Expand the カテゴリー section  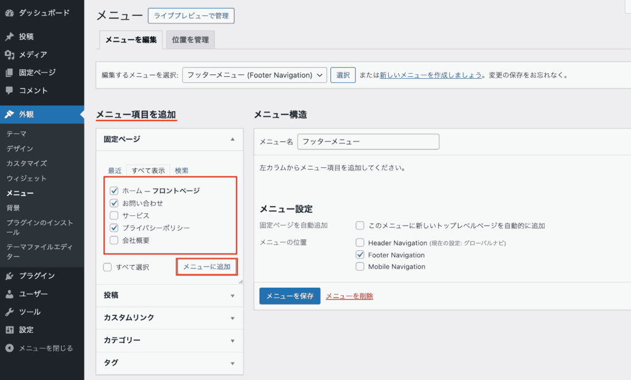[169, 341]
